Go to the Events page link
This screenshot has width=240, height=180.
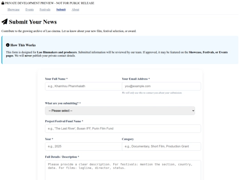click(29, 9)
